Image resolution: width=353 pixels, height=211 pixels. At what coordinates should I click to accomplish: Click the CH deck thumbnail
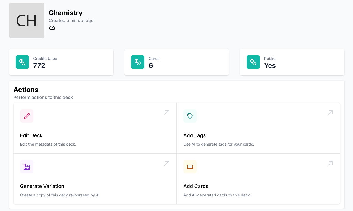27,20
